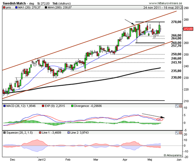This screenshot has height=163, width=194.
Task: Click the Line 1: -3,4609 text
Action: 51,132
